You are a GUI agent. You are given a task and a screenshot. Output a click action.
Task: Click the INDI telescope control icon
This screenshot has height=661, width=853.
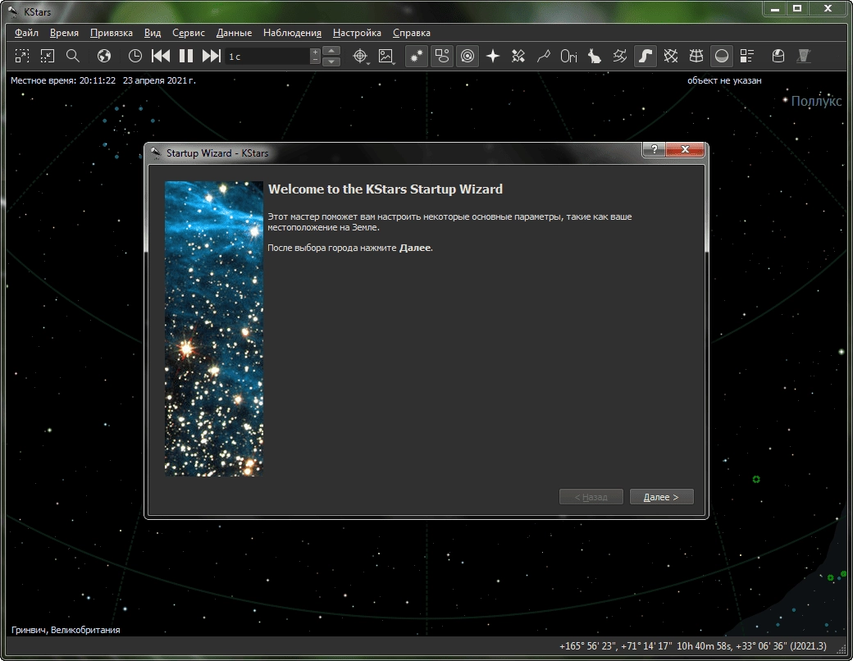pyautogui.click(x=804, y=56)
